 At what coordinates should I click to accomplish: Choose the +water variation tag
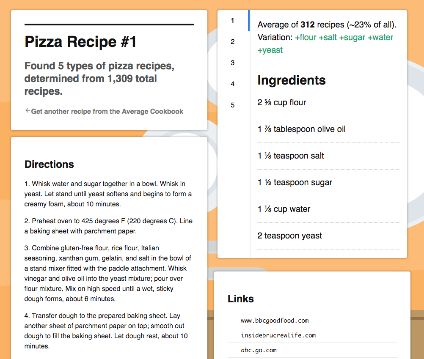(380, 38)
